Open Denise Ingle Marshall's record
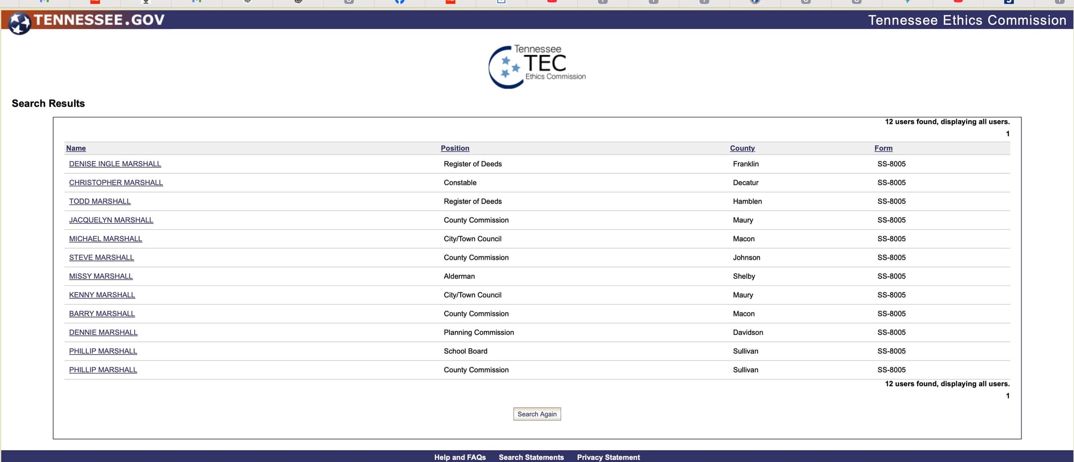This screenshot has width=1074, height=462. tap(115, 164)
